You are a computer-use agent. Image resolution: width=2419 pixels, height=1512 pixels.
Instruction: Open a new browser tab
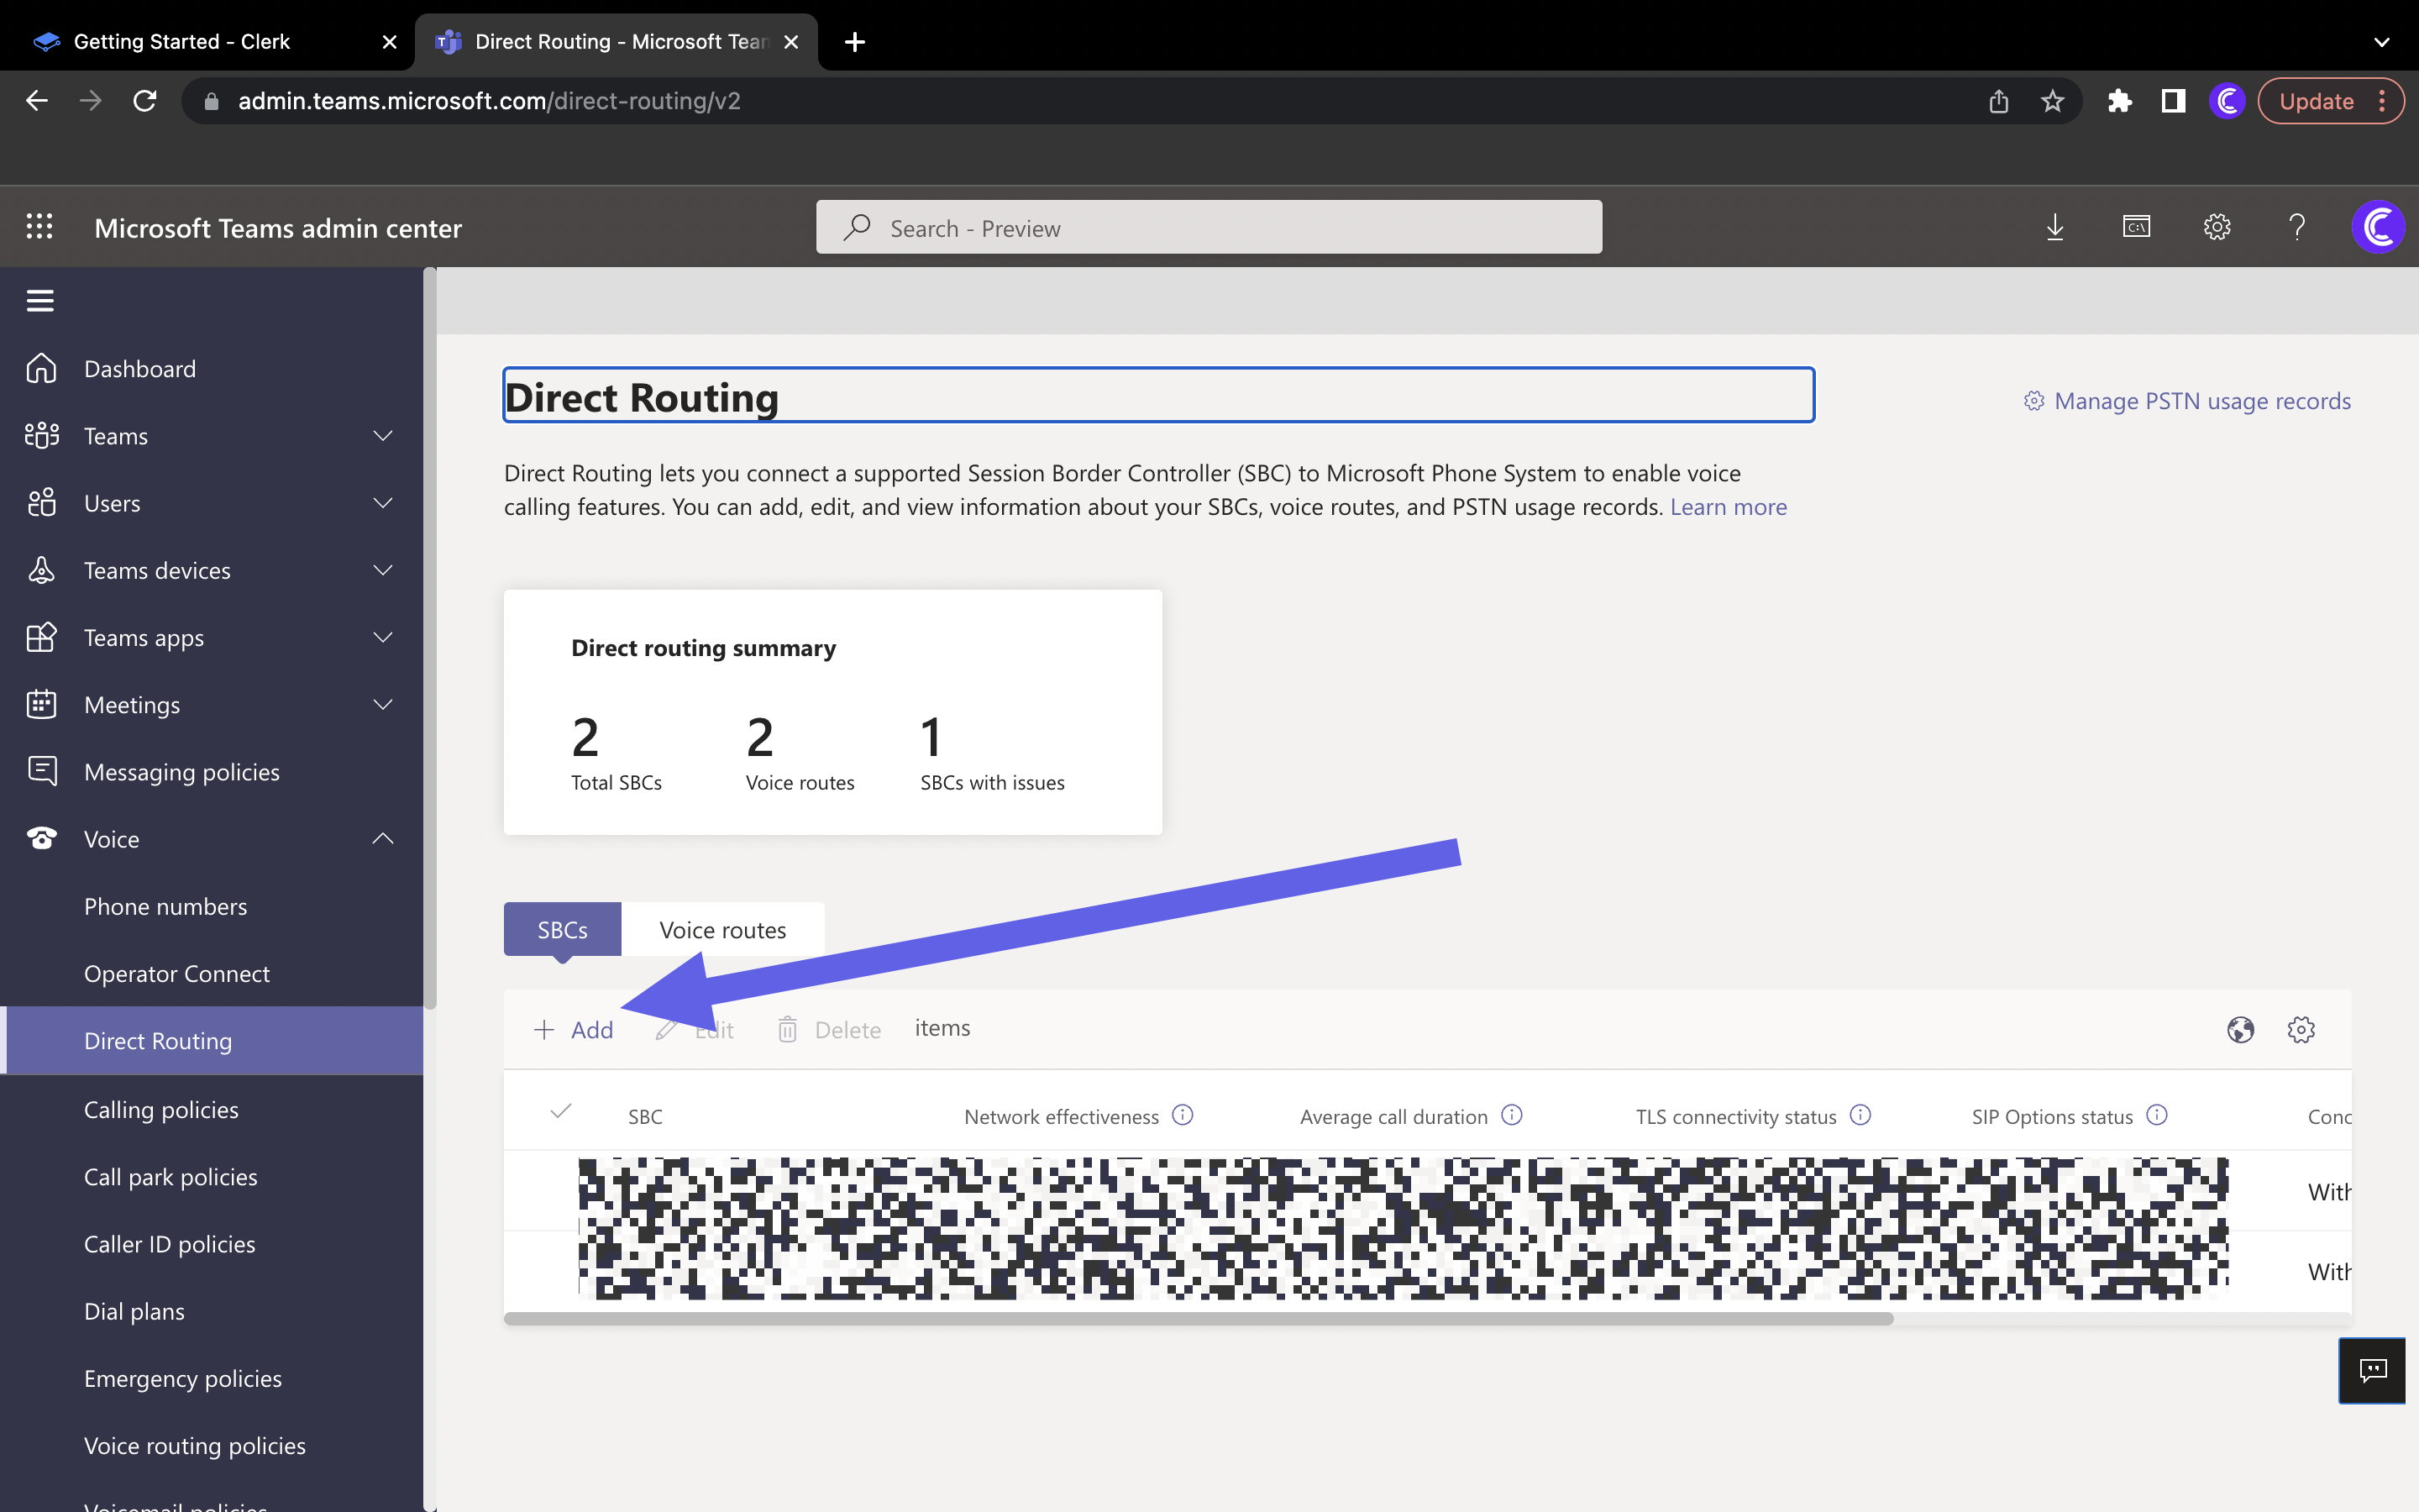point(855,41)
